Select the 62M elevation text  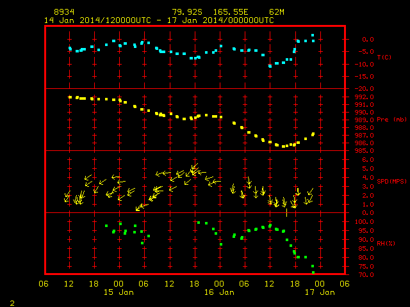277,12
